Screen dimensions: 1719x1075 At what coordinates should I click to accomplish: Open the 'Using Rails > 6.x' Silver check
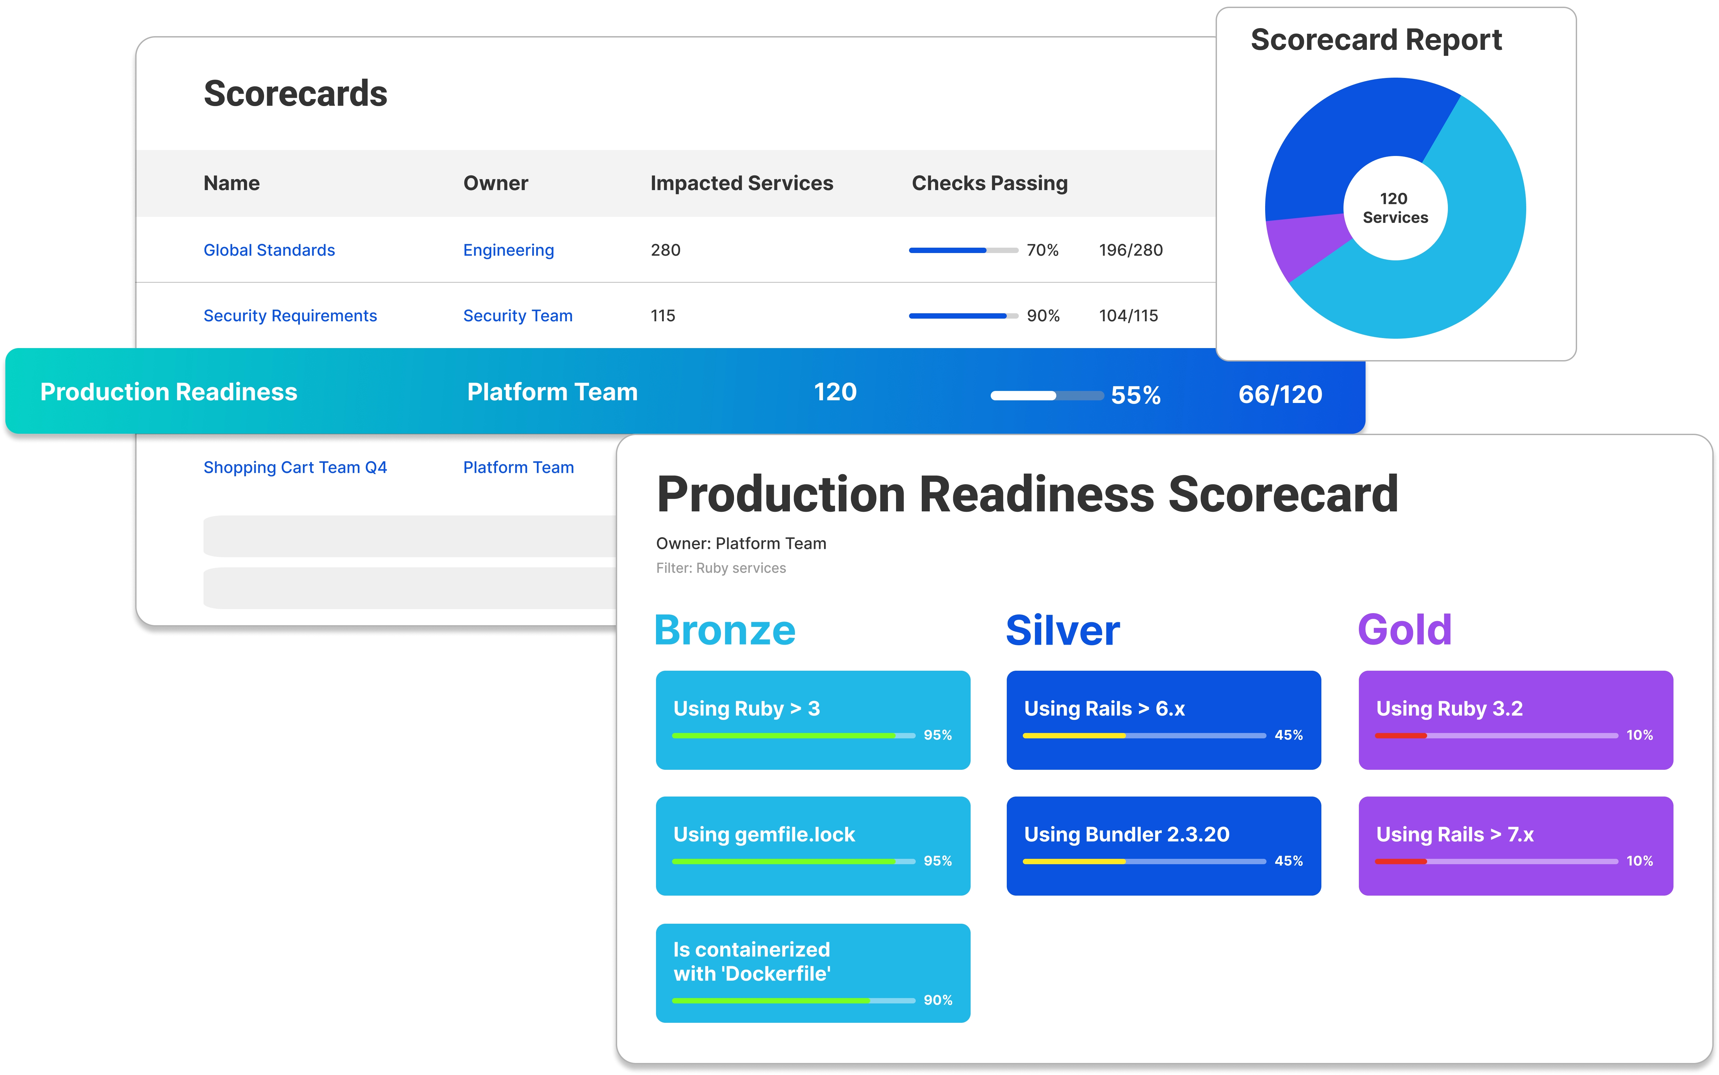click(x=1163, y=720)
